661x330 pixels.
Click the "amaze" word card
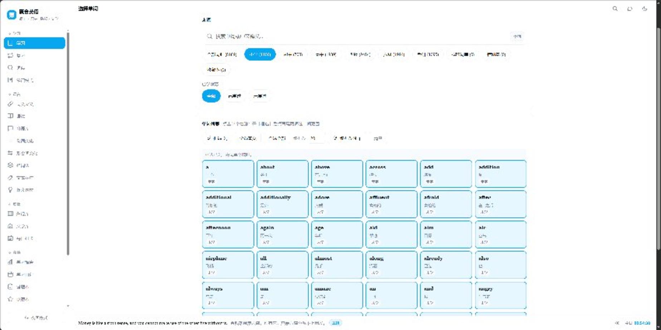[x=337, y=295]
